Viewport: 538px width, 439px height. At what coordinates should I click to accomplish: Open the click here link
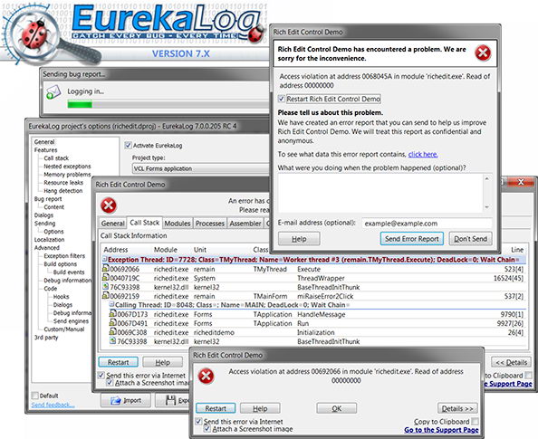pyautogui.click(x=423, y=155)
